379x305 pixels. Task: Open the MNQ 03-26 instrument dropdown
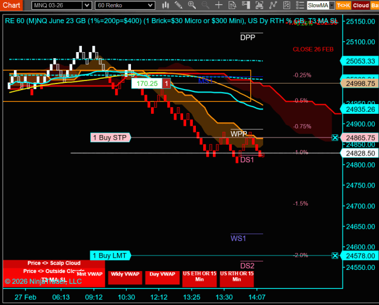(87, 5)
